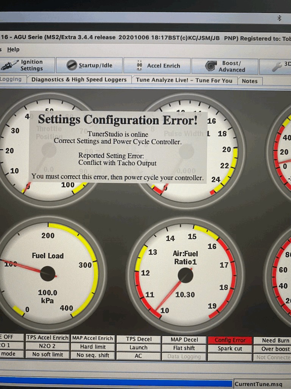The height and width of the screenshot is (389, 291).
Task: Click the TPS Accel Enrich status indicator
Action: (x=47, y=338)
